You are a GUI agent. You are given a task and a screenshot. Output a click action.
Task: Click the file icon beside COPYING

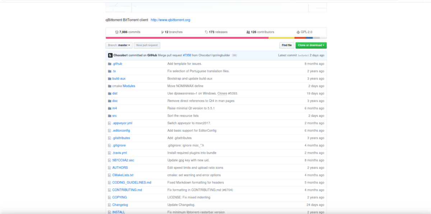[110, 197]
